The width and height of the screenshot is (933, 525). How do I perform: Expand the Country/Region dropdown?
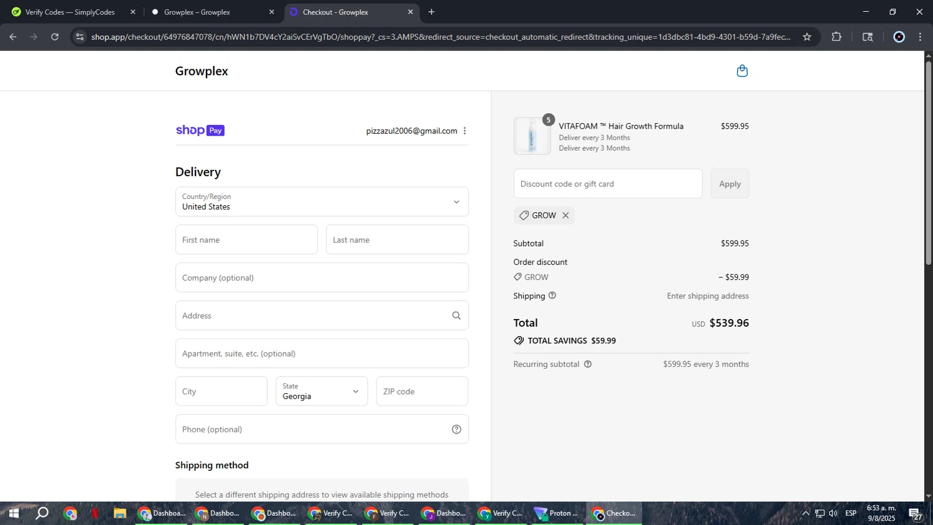coord(322,202)
